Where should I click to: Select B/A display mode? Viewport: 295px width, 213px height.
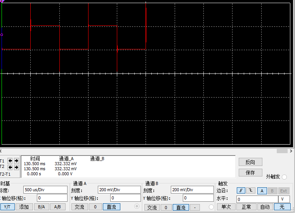coord(42,207)
